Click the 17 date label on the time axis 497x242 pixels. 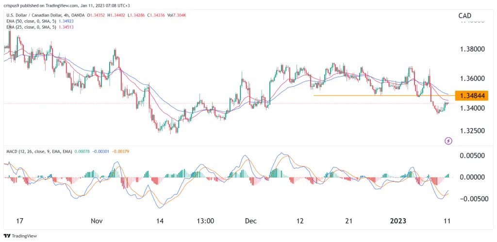(19, 221)
